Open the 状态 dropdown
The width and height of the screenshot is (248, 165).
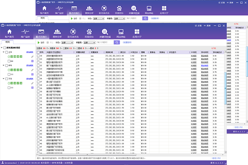coord(68,43)
